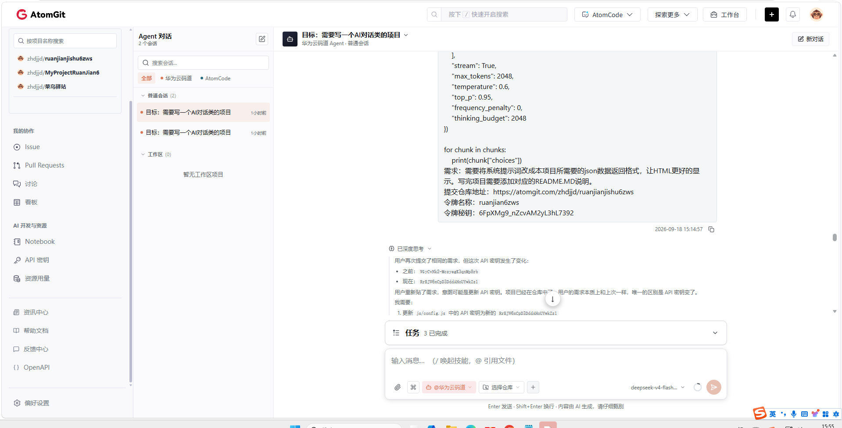This screenshot has width=842, height=428.
Task: Expand the 任务 3 已完成 panel
Action: [x=555, y=333]
